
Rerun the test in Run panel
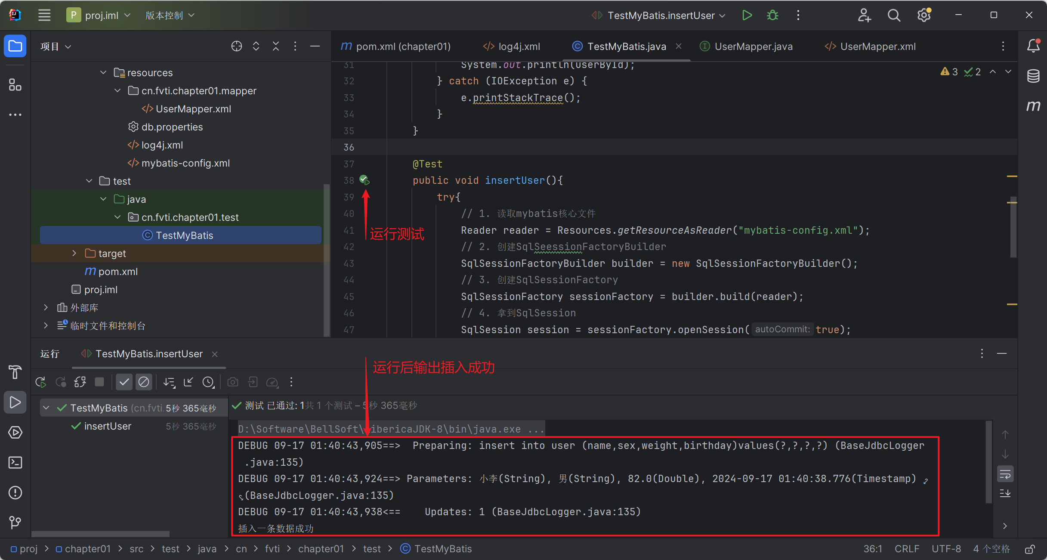pyautogui.click(x=41, y=382)
